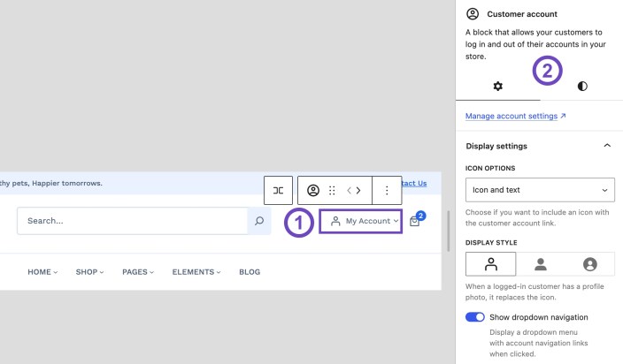Toggle Show dropdown navigation switch
This screenshot has height=364, width=623.
pos(475,317)
